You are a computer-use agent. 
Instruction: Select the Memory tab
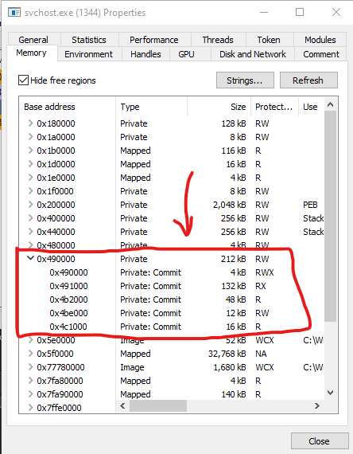31,53
